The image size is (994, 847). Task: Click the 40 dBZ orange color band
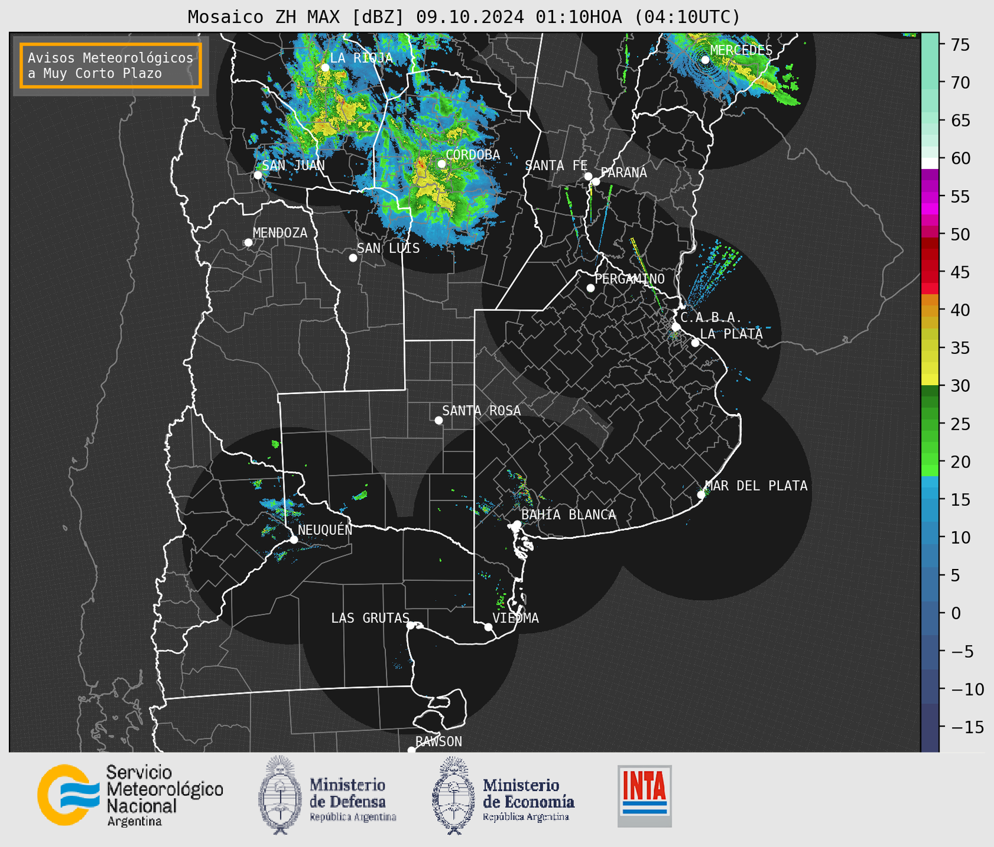930,310
